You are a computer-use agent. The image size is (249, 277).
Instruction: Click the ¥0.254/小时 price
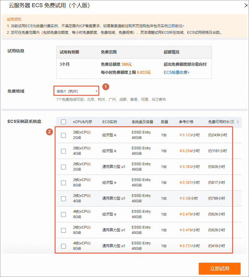pos(189,151)
